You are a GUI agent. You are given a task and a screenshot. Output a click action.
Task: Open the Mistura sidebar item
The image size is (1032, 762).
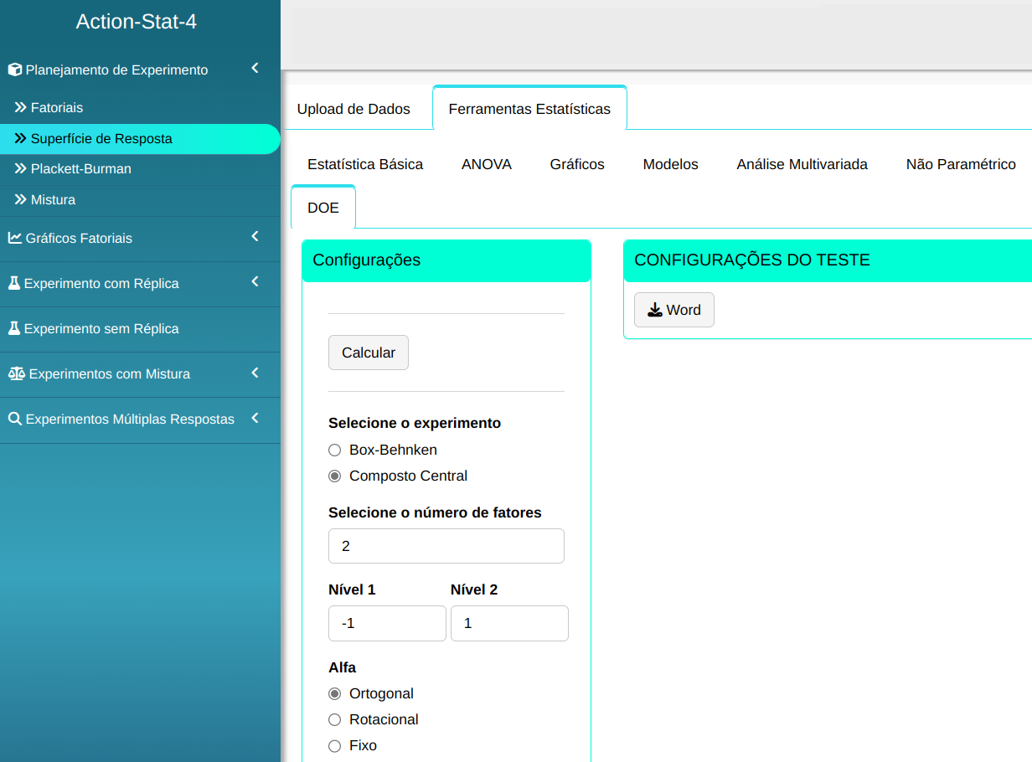pyautogui.click(x=53, y=200)
